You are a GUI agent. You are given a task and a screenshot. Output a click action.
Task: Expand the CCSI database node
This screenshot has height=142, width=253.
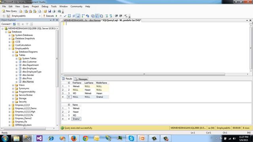(9, 42)
